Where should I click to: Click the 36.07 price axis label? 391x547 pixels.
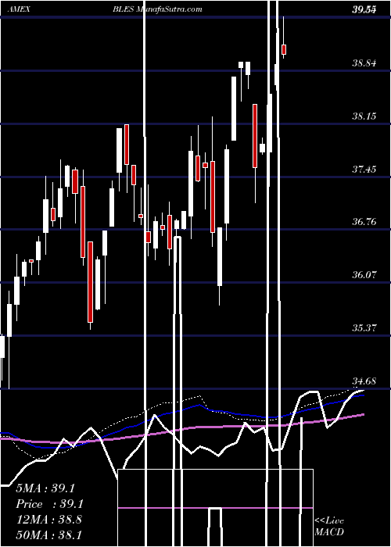[364, 275]
